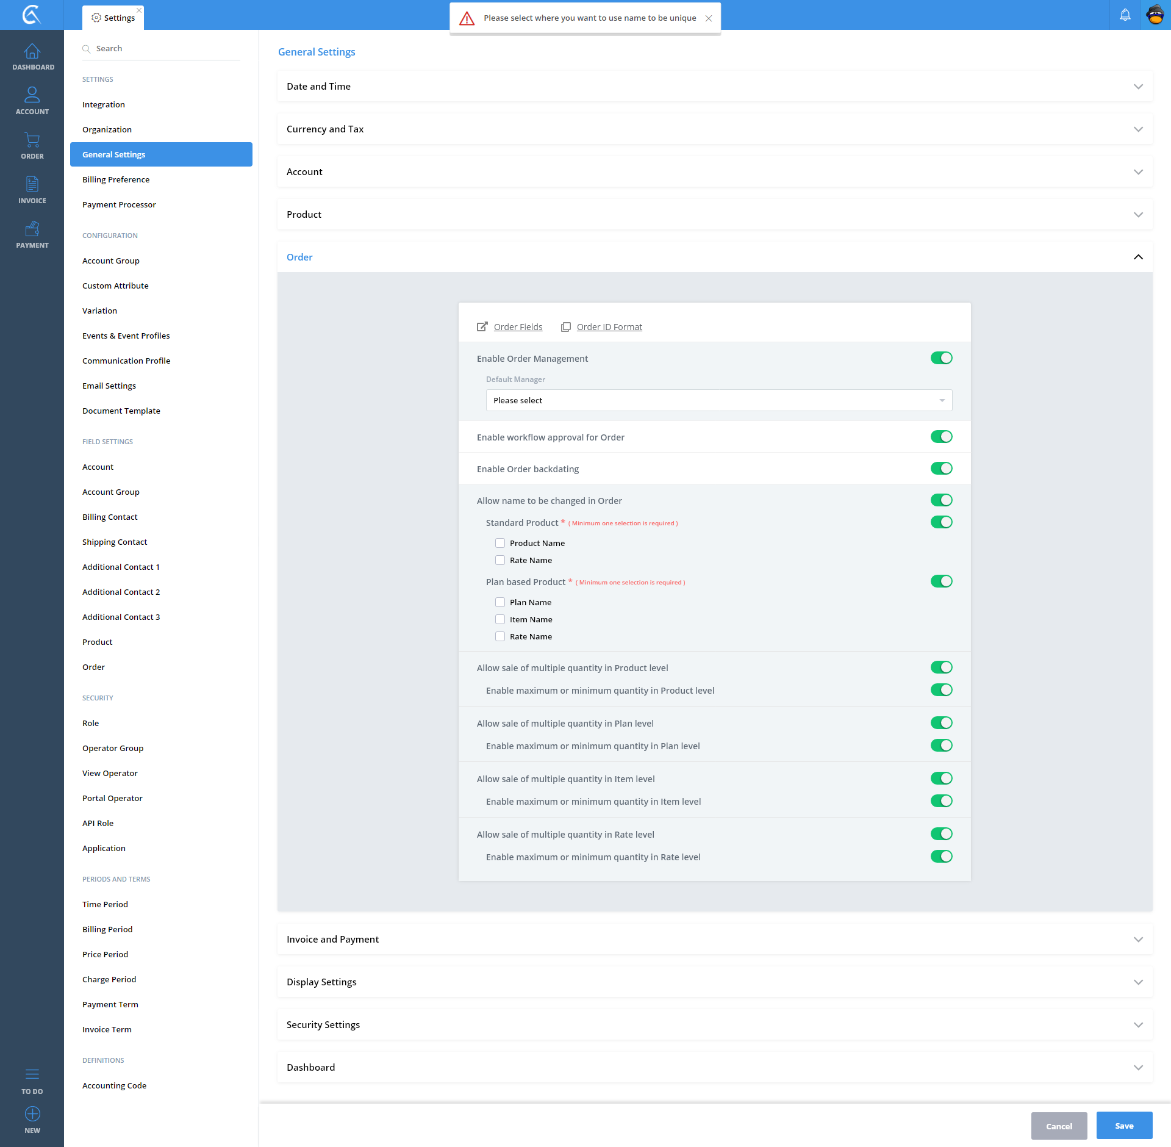This screenshot has width=1171, height=1147.
Task: Click the New plus icon
Action: 32,1114
